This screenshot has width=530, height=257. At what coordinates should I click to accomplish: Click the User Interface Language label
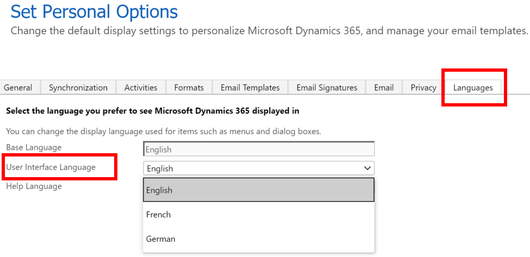click(51, 167)
